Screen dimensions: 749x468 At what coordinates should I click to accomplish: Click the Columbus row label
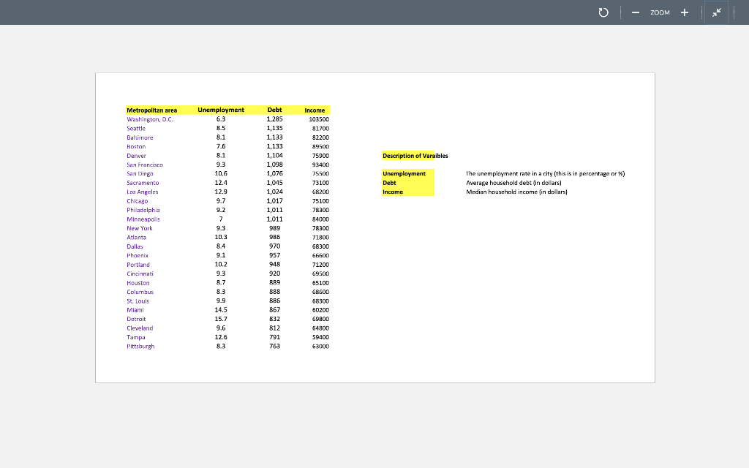[140, 292]
